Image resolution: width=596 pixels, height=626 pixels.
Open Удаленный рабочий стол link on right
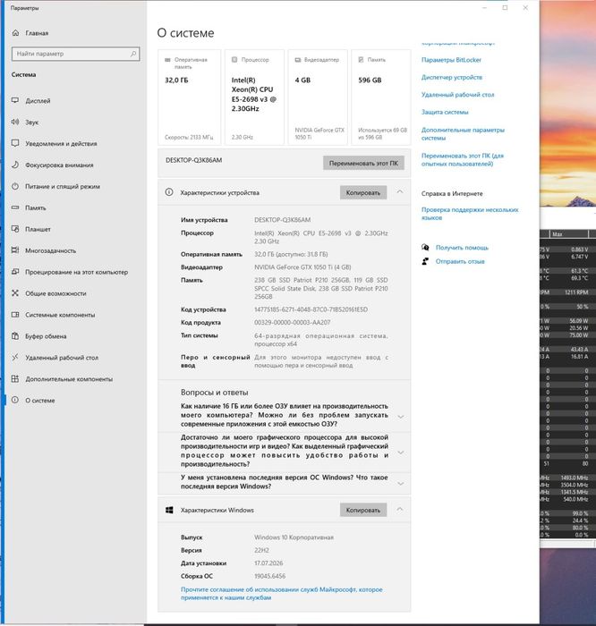coord(458,95)
